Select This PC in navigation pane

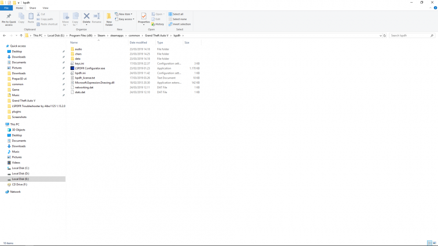point(14,124)
